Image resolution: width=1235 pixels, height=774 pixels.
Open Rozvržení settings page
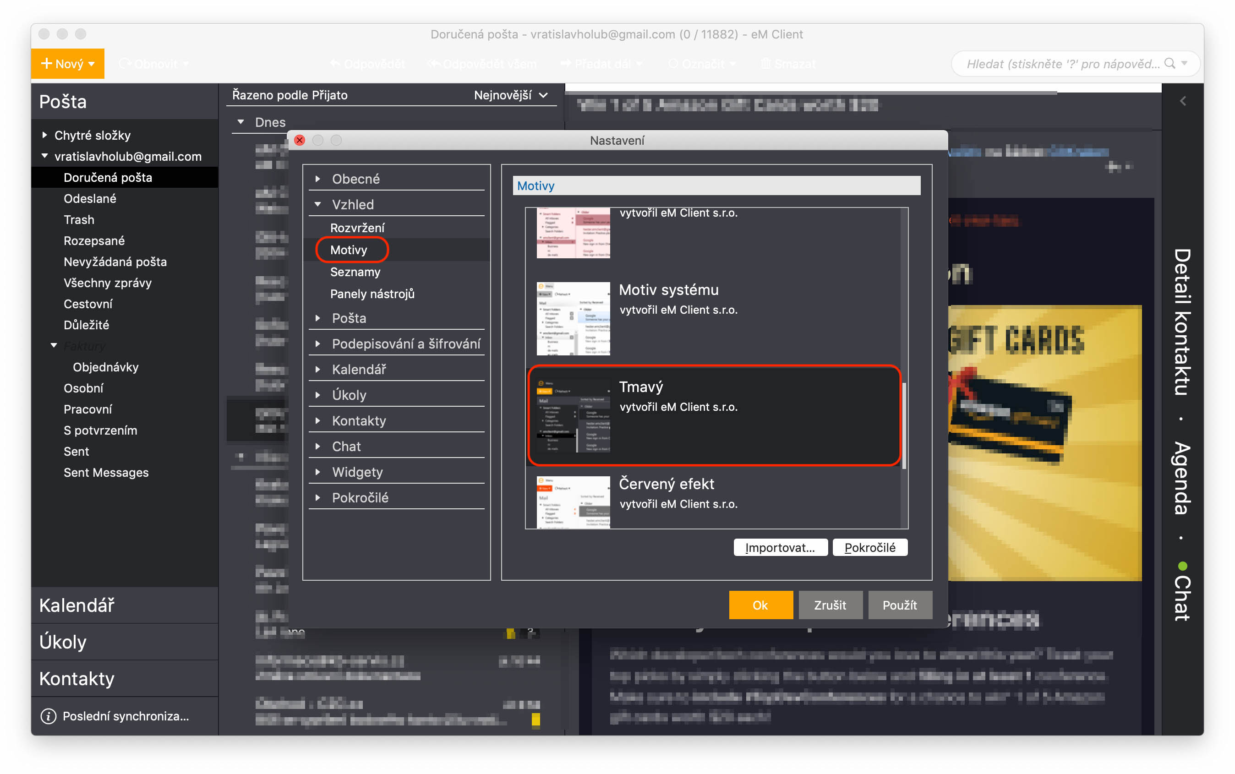coord(357,228)
